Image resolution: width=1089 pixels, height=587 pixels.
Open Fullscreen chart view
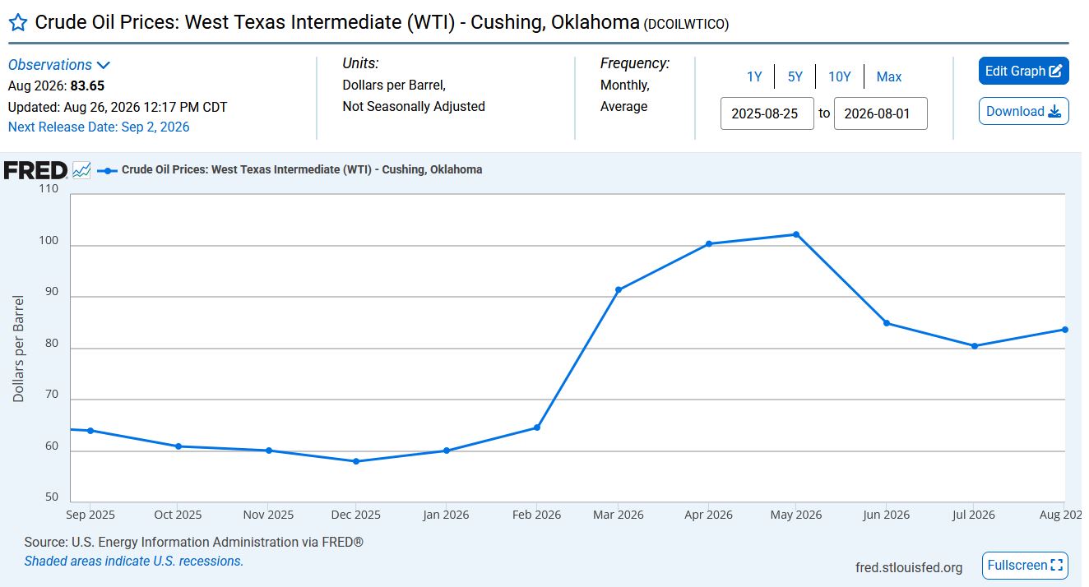pyautogui.click(x=1025, y=566)
